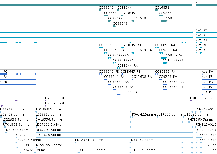Click EST EC14006.5prime
Image resolution: width=217 pixels, height=154 pixels.
[169, 114]
